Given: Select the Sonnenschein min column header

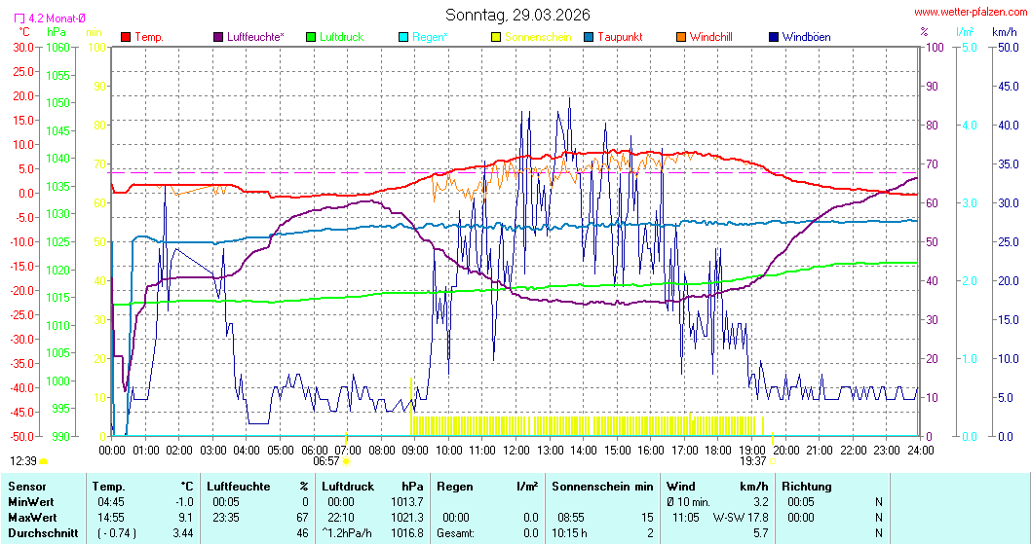Looking at the screenshot, I should [x=602, y=486].
